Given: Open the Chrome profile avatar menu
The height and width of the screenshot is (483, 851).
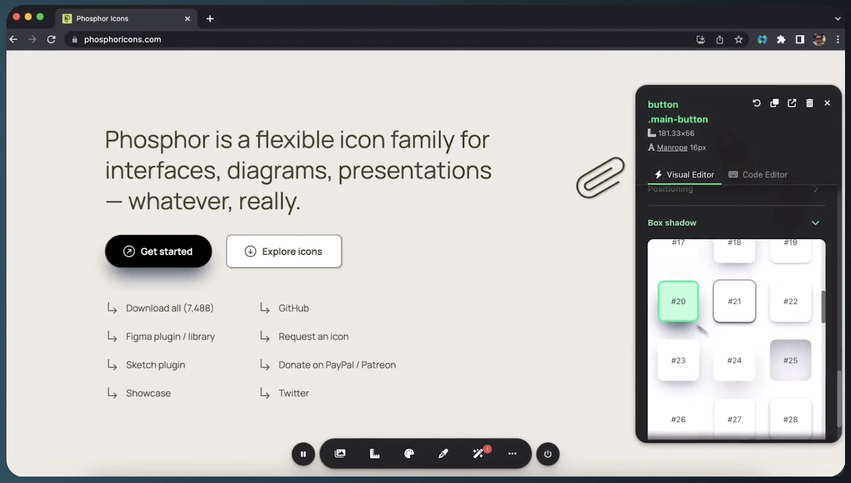Looking at the screenshot, I should [x=819, y=40].
